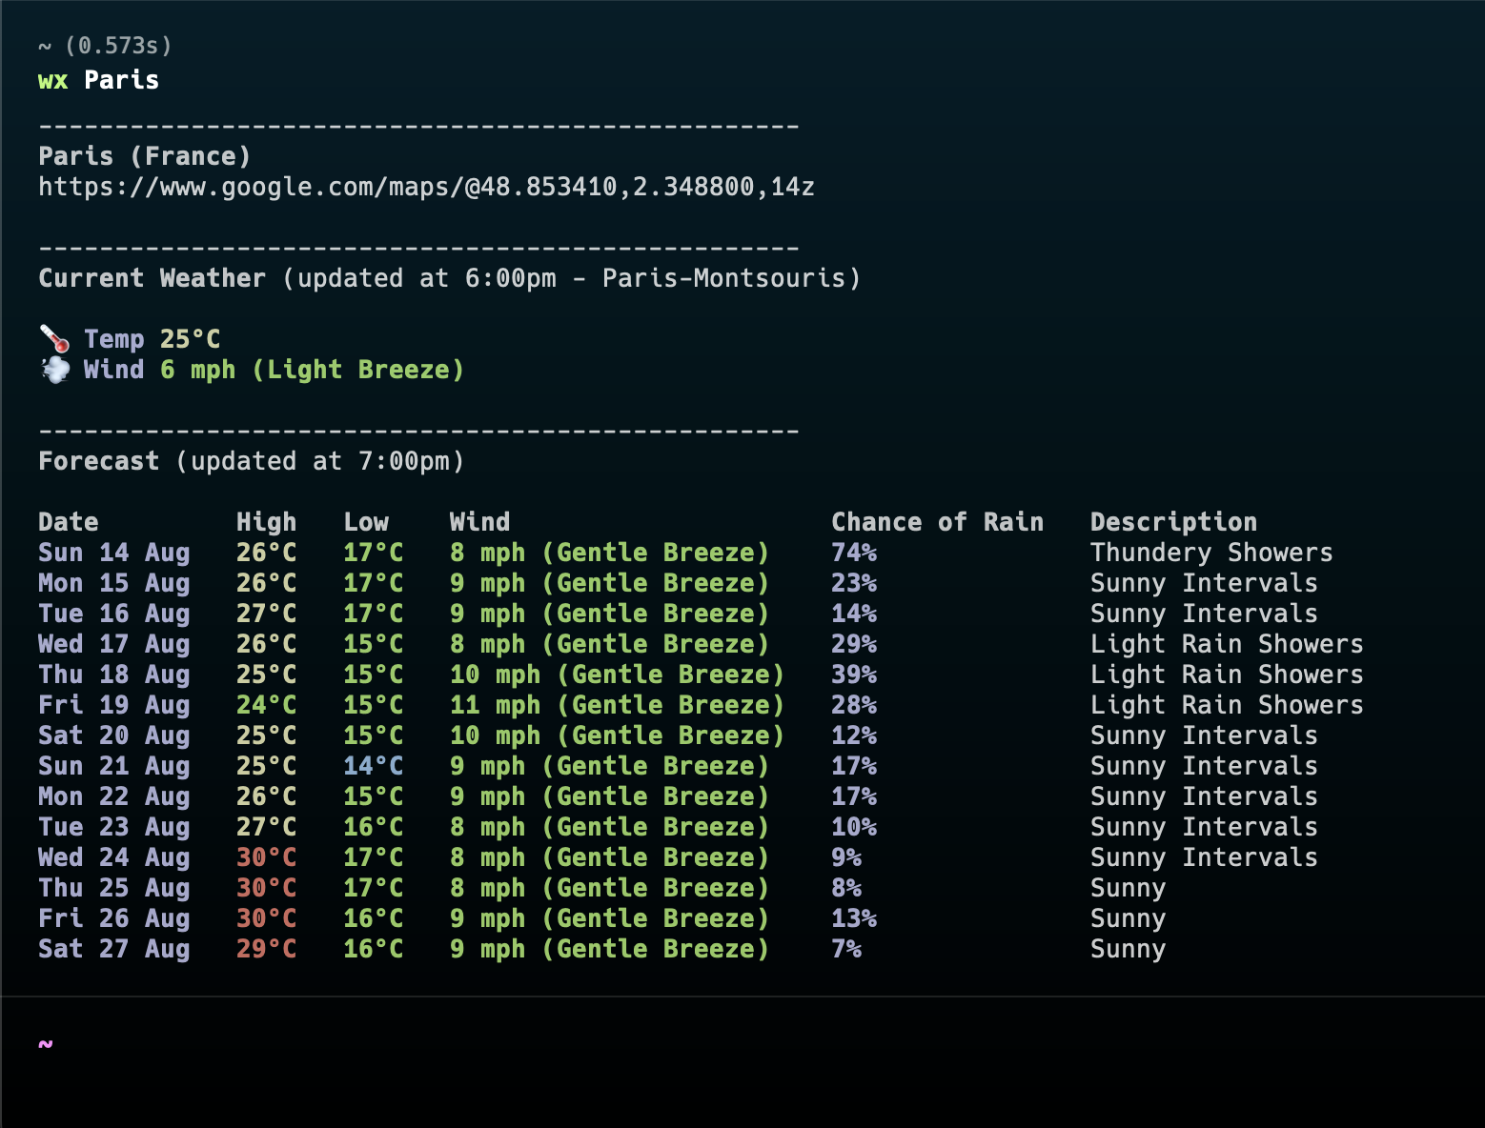This screenshot has height=1128, width=1485.
Task: Click 'Light Rain Showers' on Wed 17 Aug row
Action: tap(1227, 644)
